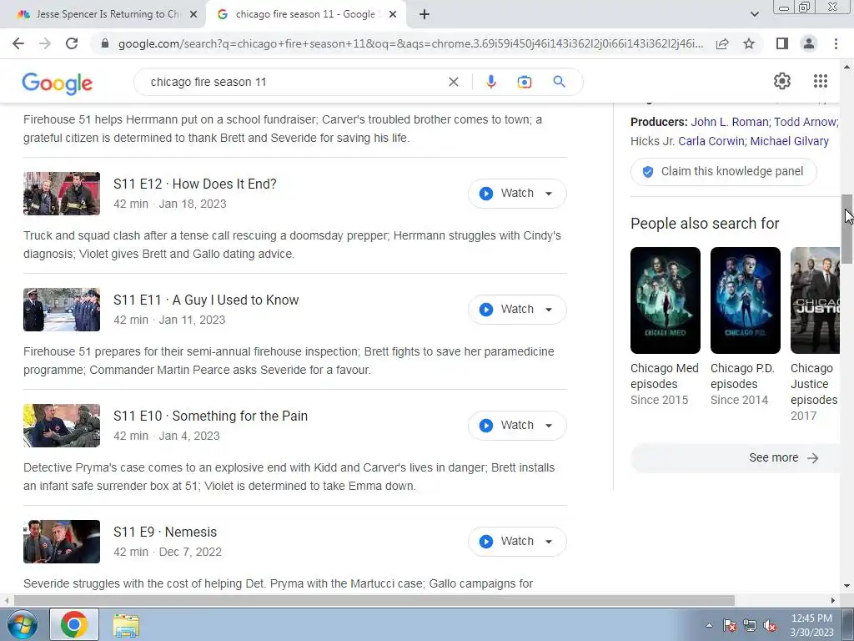This screenshot has width=854, height=641.
Task: Search by image with camera icon
Action: click(524, 82)
